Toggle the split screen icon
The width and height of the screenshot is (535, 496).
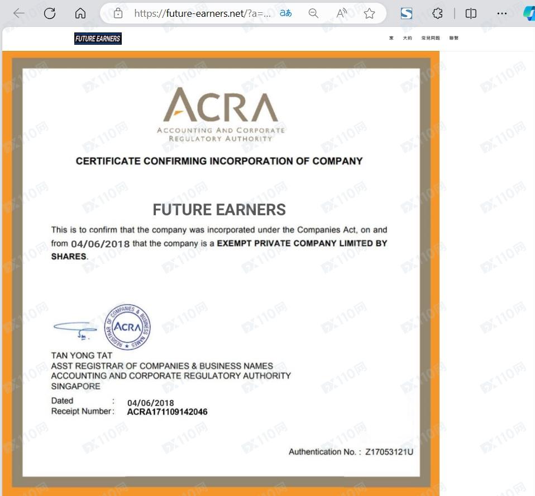(471, 13)
